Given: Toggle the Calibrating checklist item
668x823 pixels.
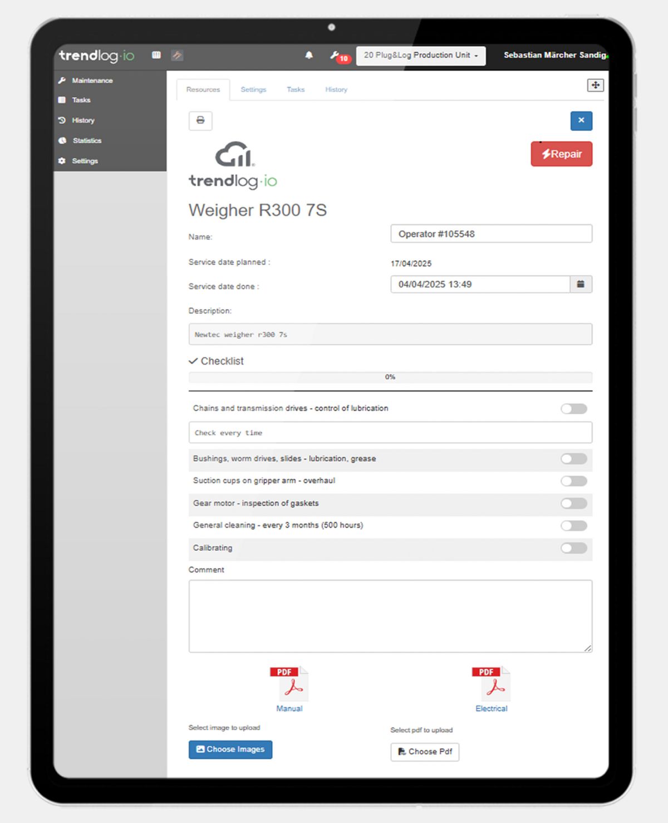Looking at the screenshot, I should 574,548.
